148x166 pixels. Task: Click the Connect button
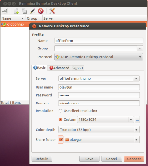tap(134, 159)
